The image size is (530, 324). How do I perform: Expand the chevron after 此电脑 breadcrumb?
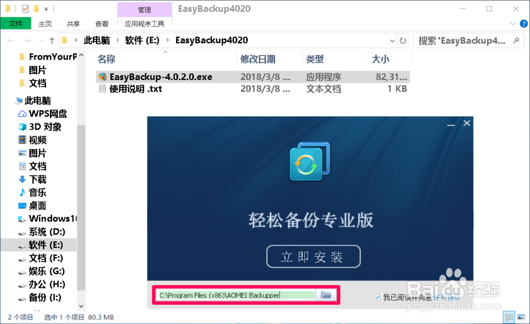pos(118,40)
